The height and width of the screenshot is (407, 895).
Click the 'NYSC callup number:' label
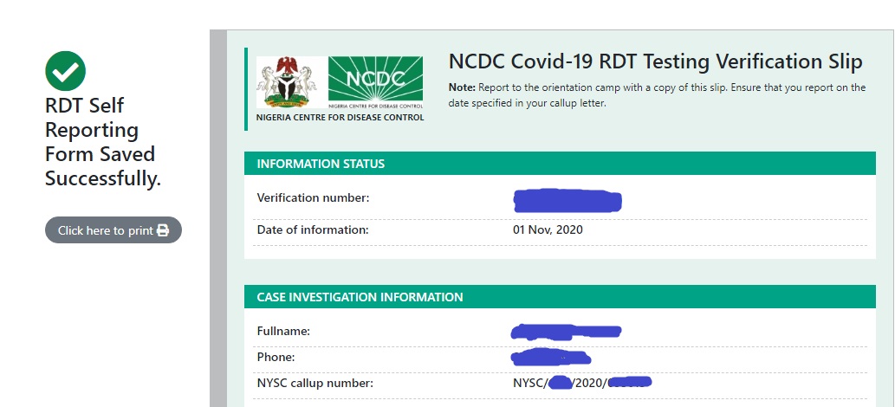click(x=315, y=383)
